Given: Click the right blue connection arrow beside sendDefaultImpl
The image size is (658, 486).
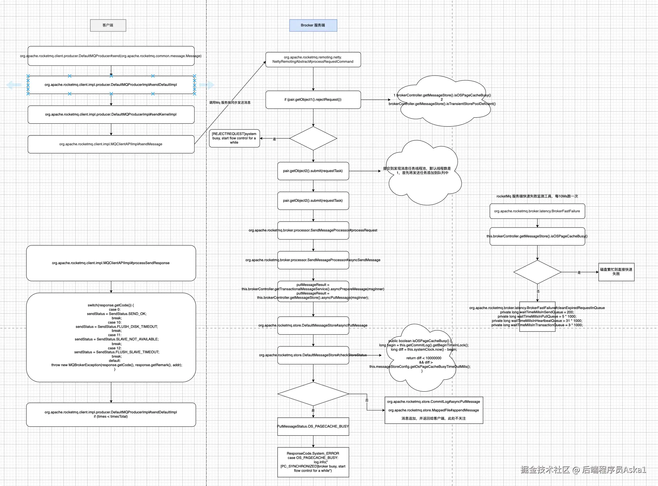Looking at the screenshot, I should (x=207, y=85).
